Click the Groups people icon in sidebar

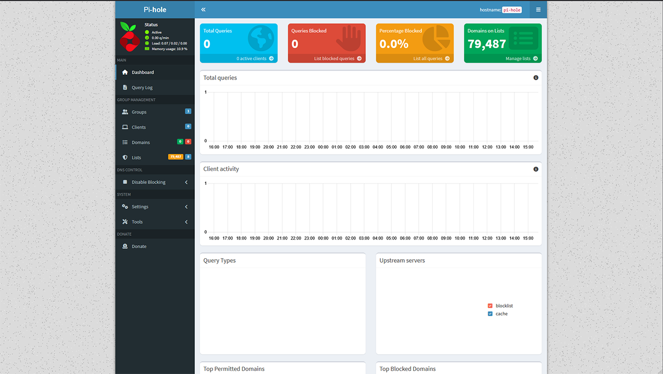pos(125,112)
